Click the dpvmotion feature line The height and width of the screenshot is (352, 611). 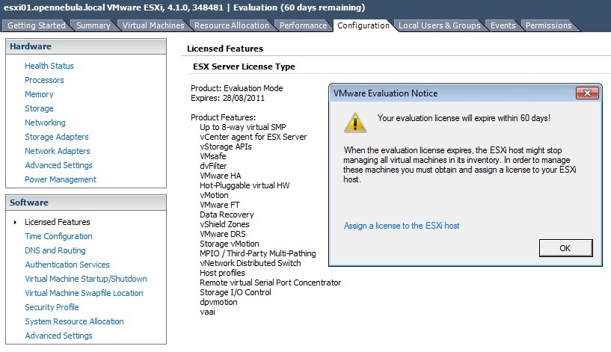point(218,303)
